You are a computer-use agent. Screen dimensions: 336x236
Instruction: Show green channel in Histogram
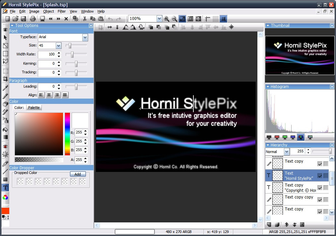(x=285, y=137)
